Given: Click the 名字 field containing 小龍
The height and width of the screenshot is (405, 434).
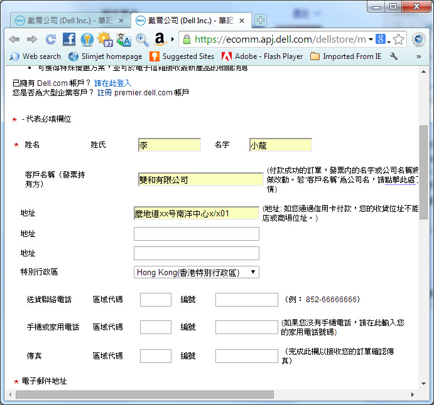Looking at the screenshot, I should [x=281, y=145].
